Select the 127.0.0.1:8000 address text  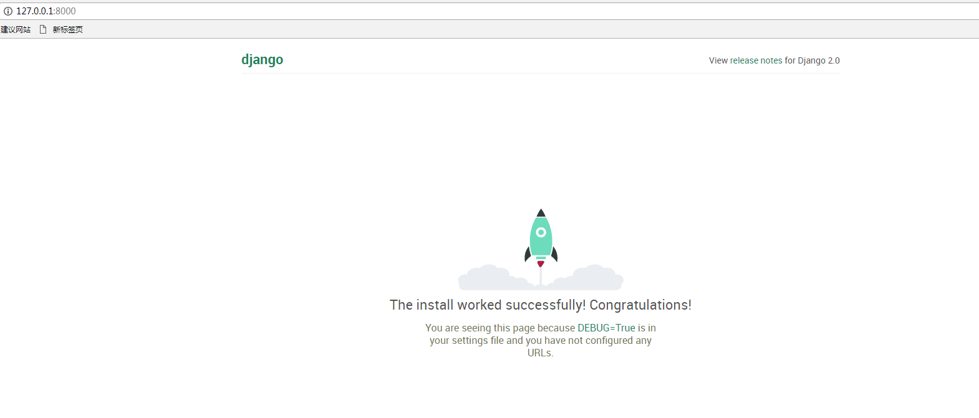46,11
